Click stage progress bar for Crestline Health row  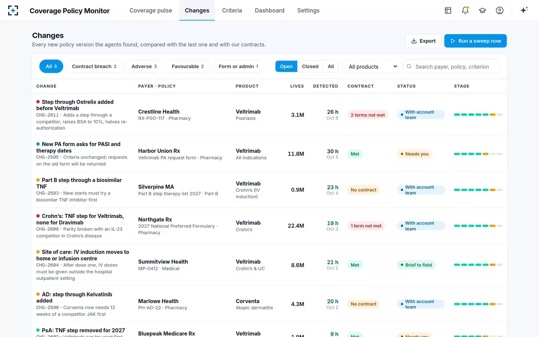478,115
